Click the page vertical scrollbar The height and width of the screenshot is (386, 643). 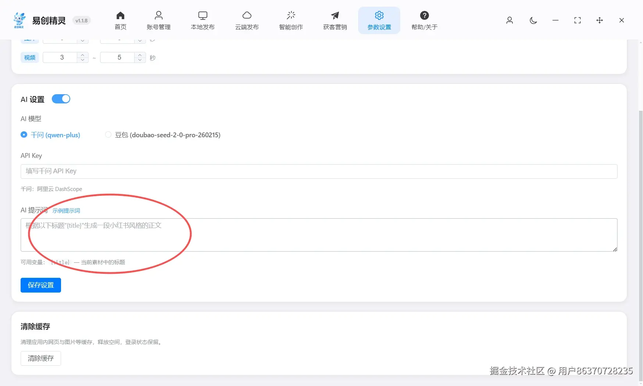click(641, 247)
